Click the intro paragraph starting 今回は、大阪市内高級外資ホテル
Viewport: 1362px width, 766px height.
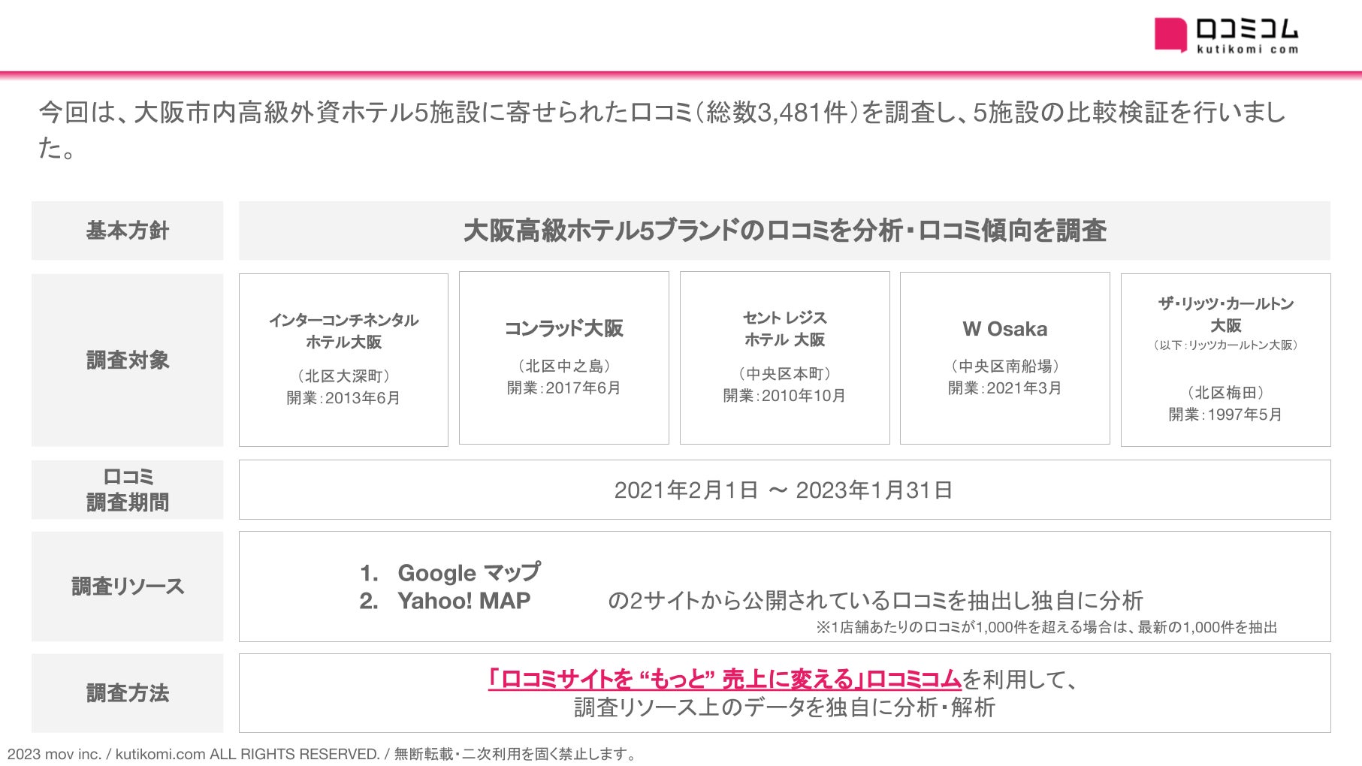(x=663, y=130)
